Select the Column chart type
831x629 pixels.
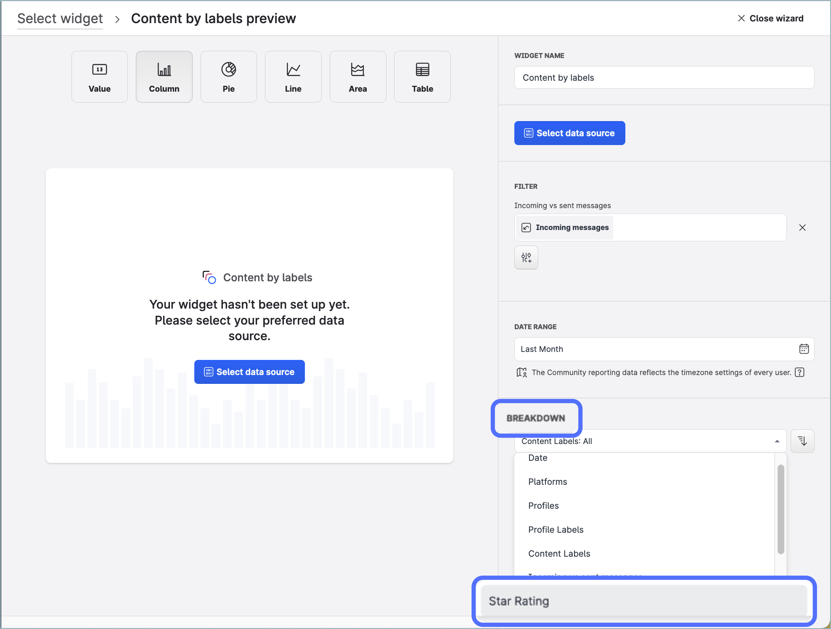164,77
